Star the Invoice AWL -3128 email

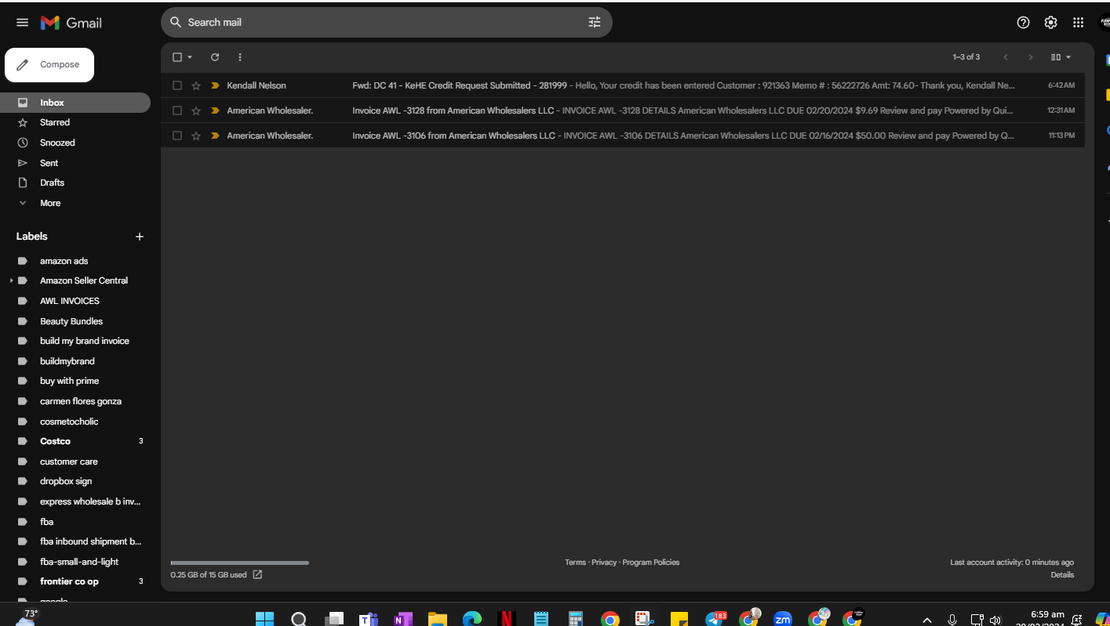click(x=196, y=110)
